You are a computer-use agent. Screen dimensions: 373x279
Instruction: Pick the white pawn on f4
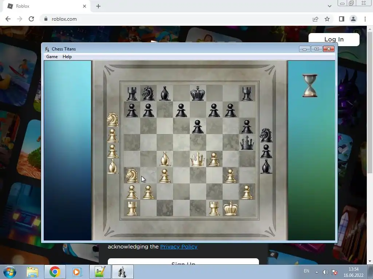[214, 159]
